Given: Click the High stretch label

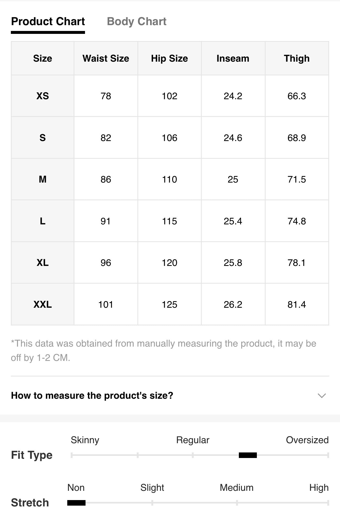Looking at the screenshot, I should click(x=319, y=488).
